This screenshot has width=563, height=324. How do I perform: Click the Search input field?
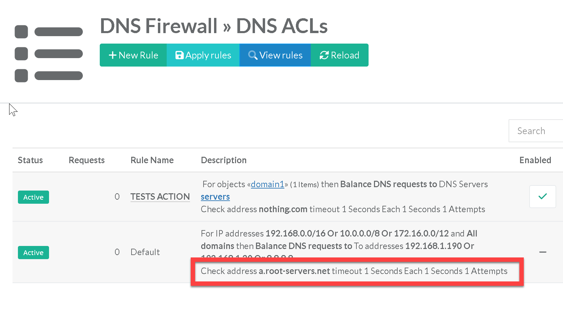[x=536, y=131]
